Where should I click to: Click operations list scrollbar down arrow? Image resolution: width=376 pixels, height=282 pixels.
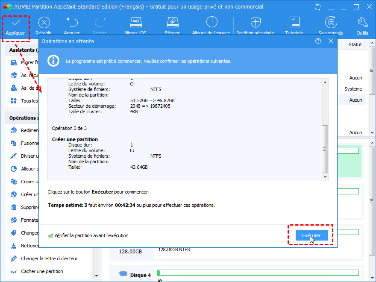325,177
